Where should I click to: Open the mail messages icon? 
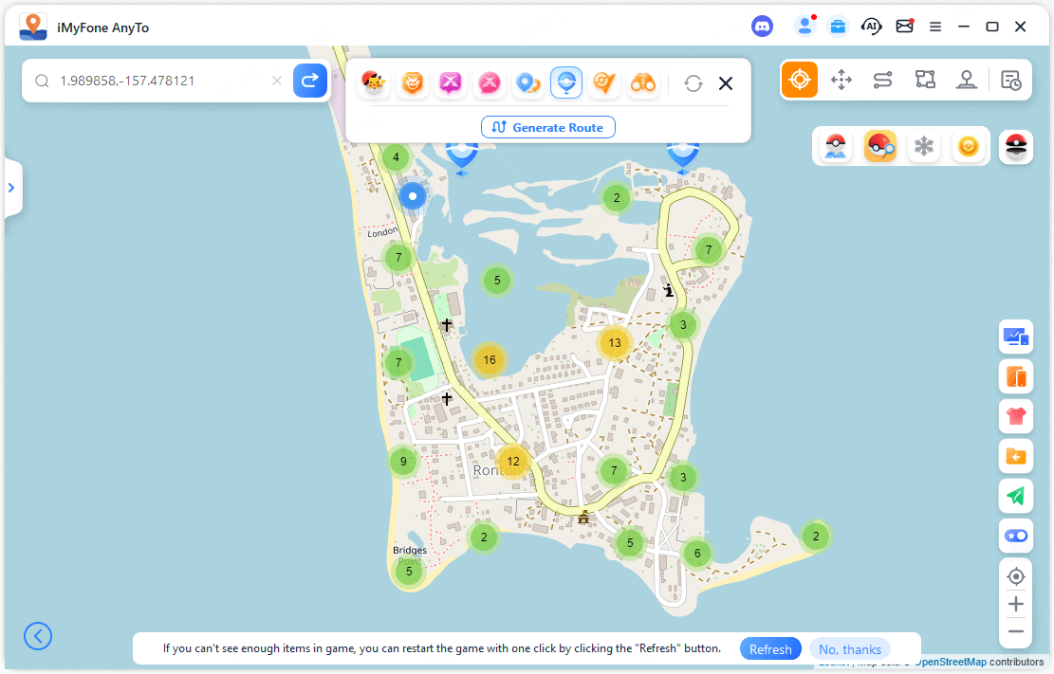[905, 27]
